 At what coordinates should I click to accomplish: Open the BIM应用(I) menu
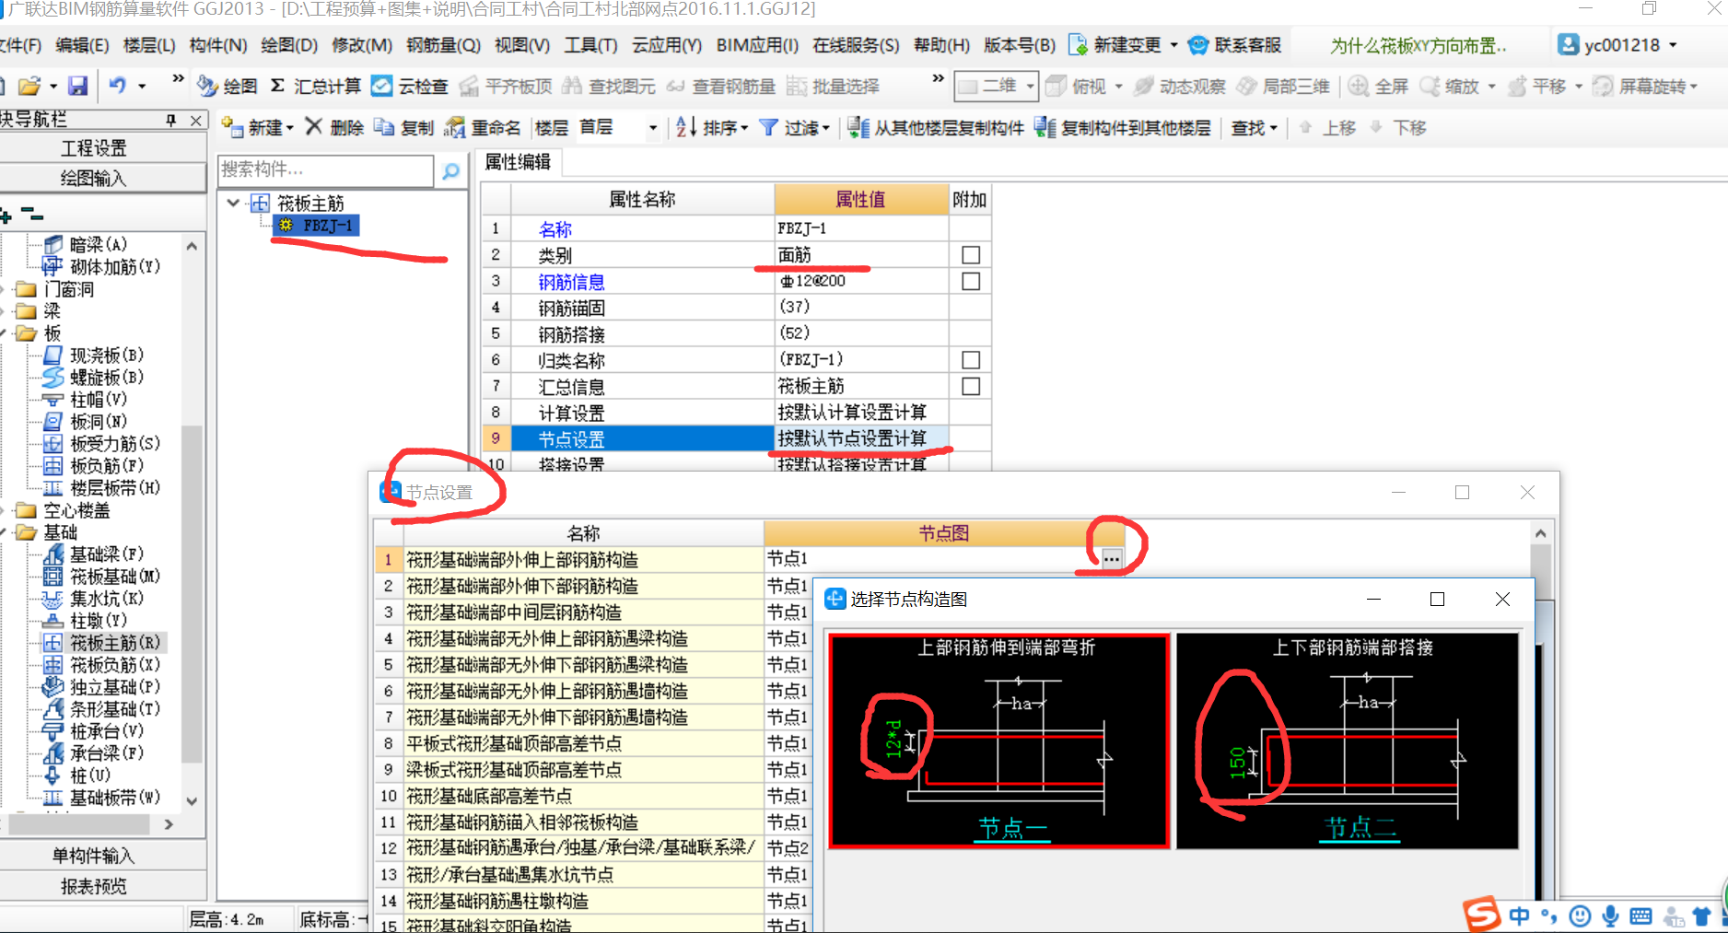point(757,44)
